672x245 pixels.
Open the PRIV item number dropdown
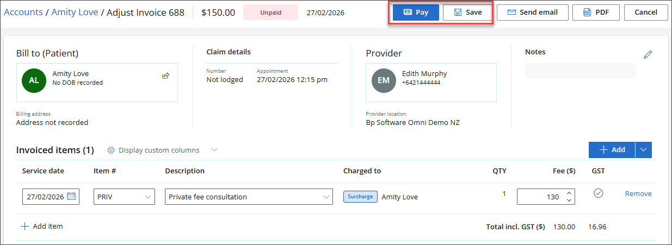149,197
